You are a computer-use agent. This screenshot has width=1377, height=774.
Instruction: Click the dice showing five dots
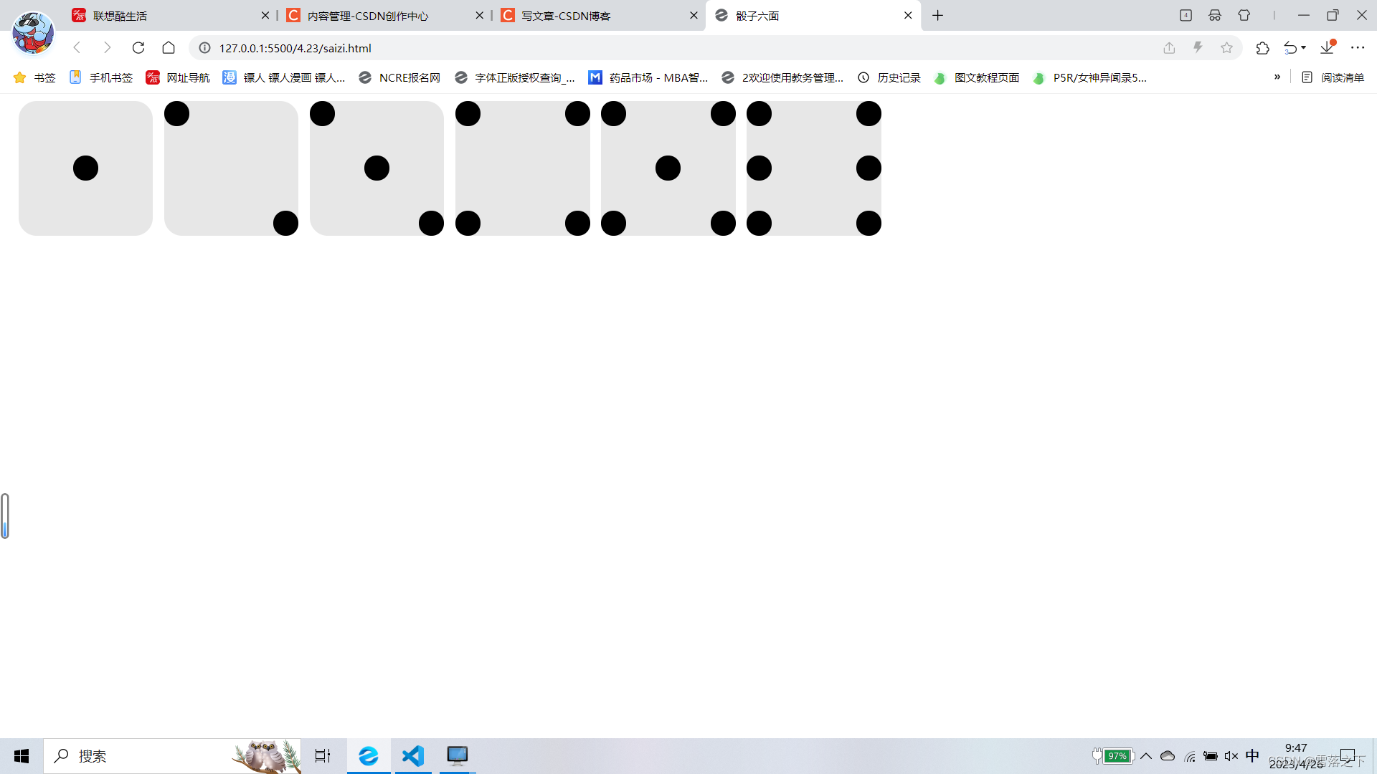tap(668, 168)
